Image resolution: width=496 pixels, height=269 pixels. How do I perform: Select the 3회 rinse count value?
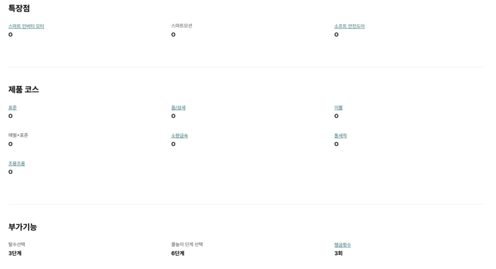click(338, 253)
